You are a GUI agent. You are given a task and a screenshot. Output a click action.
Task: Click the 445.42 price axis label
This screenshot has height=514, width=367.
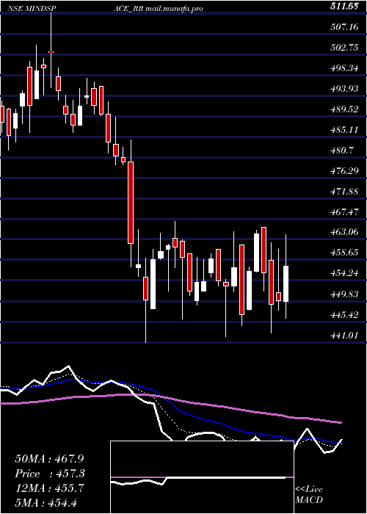pos(344,315)
